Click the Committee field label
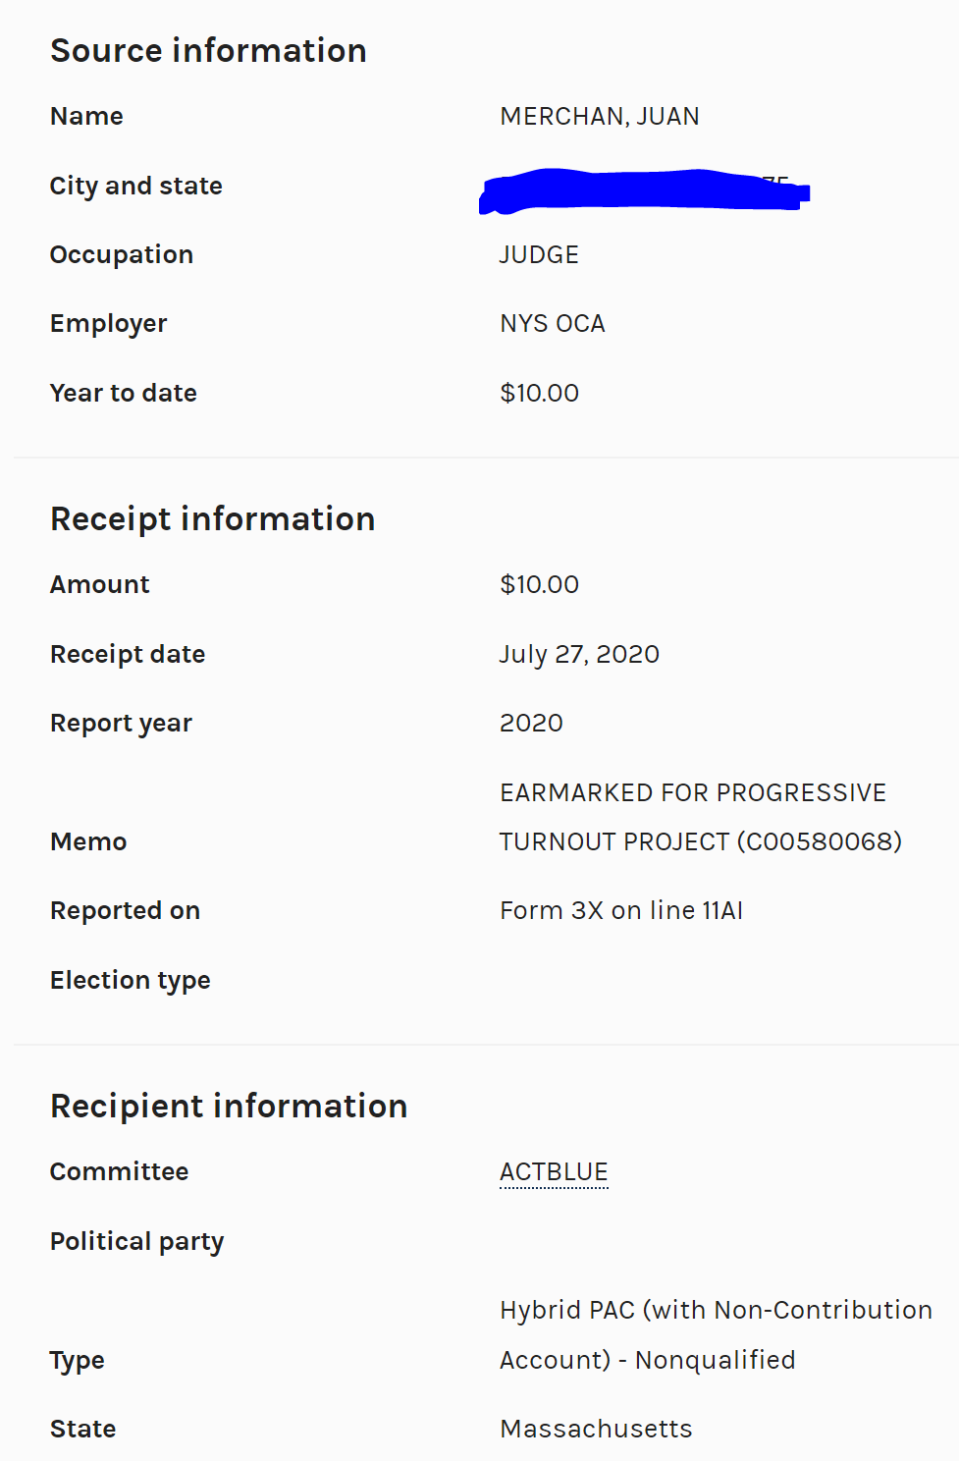 tap(119, 1172)
